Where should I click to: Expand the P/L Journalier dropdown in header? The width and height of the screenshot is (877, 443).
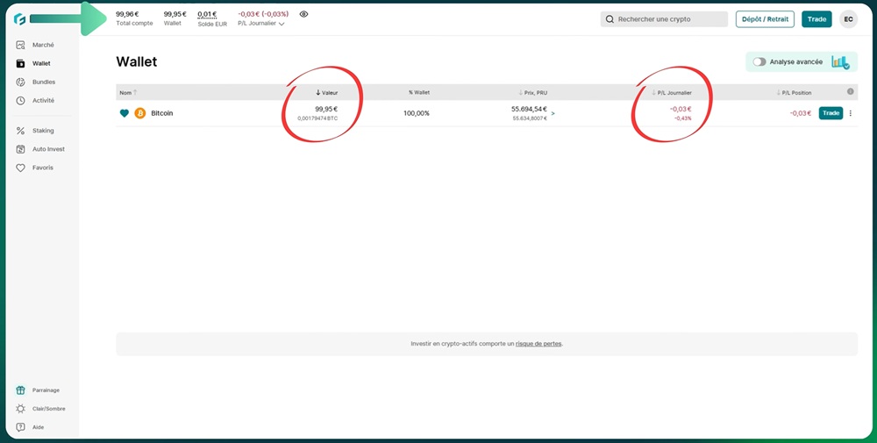coord(261,24)
